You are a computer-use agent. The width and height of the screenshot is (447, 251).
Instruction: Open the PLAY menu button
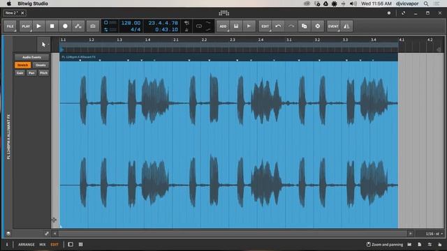[26, 26]
